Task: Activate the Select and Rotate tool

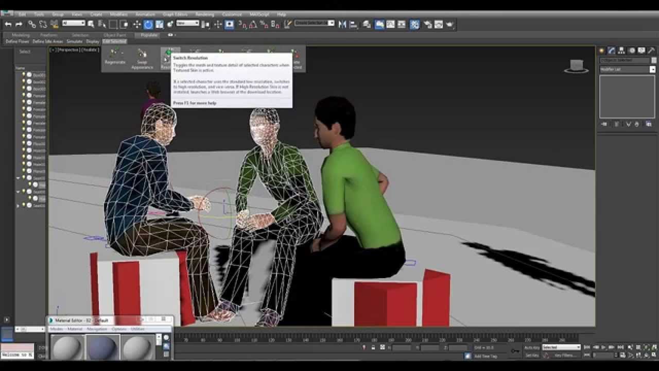Action: pyautogui.click(x=148, y=24)
